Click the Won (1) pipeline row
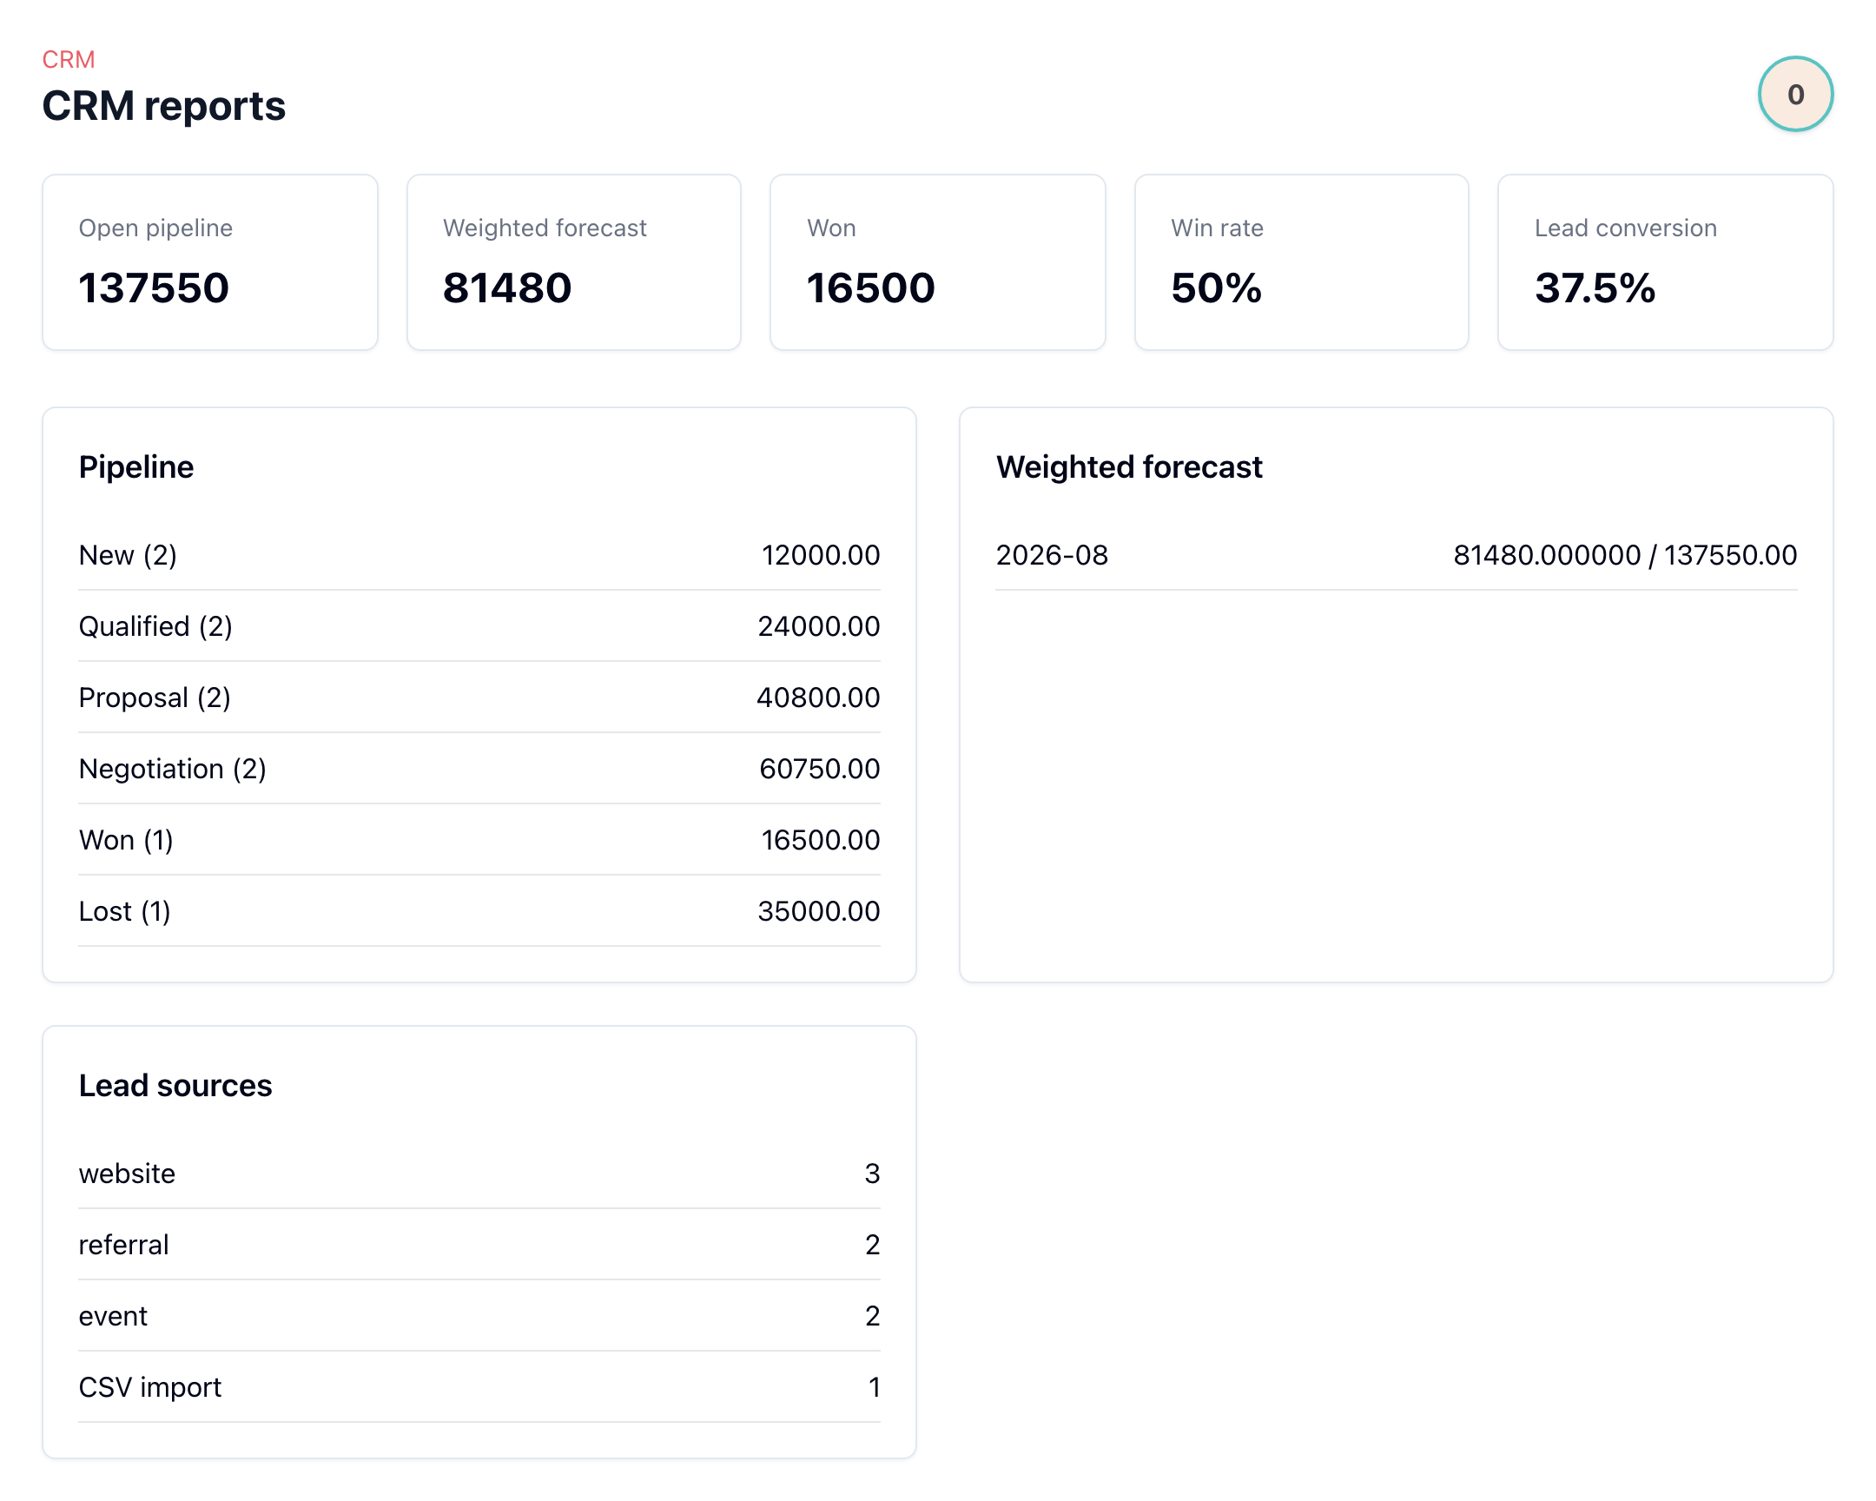Viewport: 1876px width, 1501px height. click(479, 841)
